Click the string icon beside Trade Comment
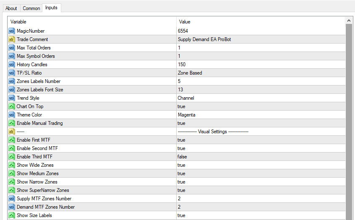 (12, 39)
